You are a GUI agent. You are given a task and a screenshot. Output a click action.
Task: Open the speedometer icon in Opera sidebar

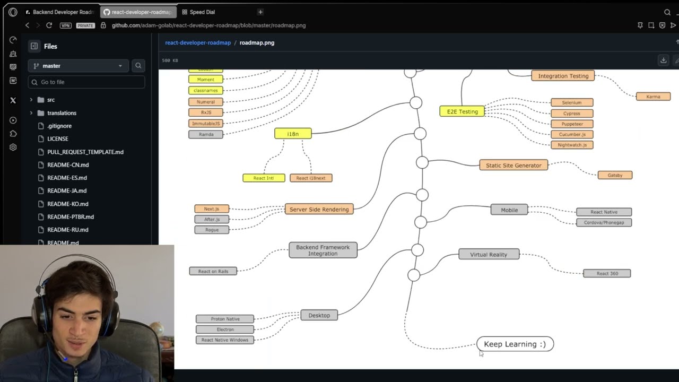point(13,40)
